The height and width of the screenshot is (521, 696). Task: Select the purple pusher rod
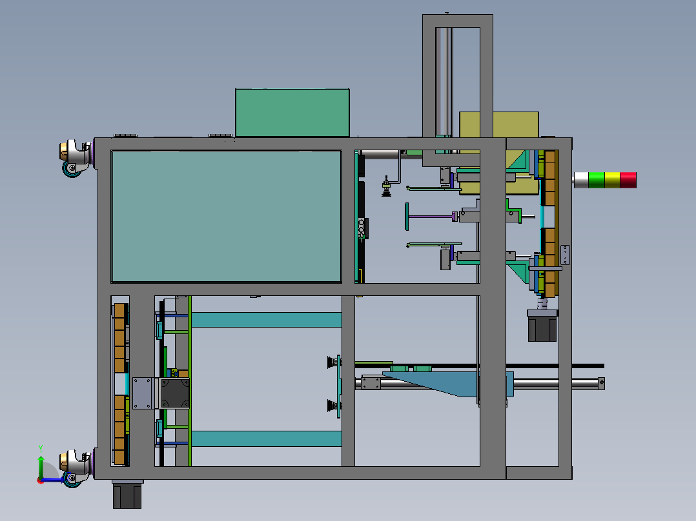coord(430,217)
